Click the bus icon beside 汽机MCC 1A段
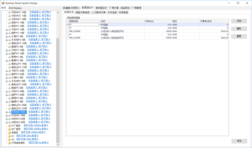 point(9,12)
